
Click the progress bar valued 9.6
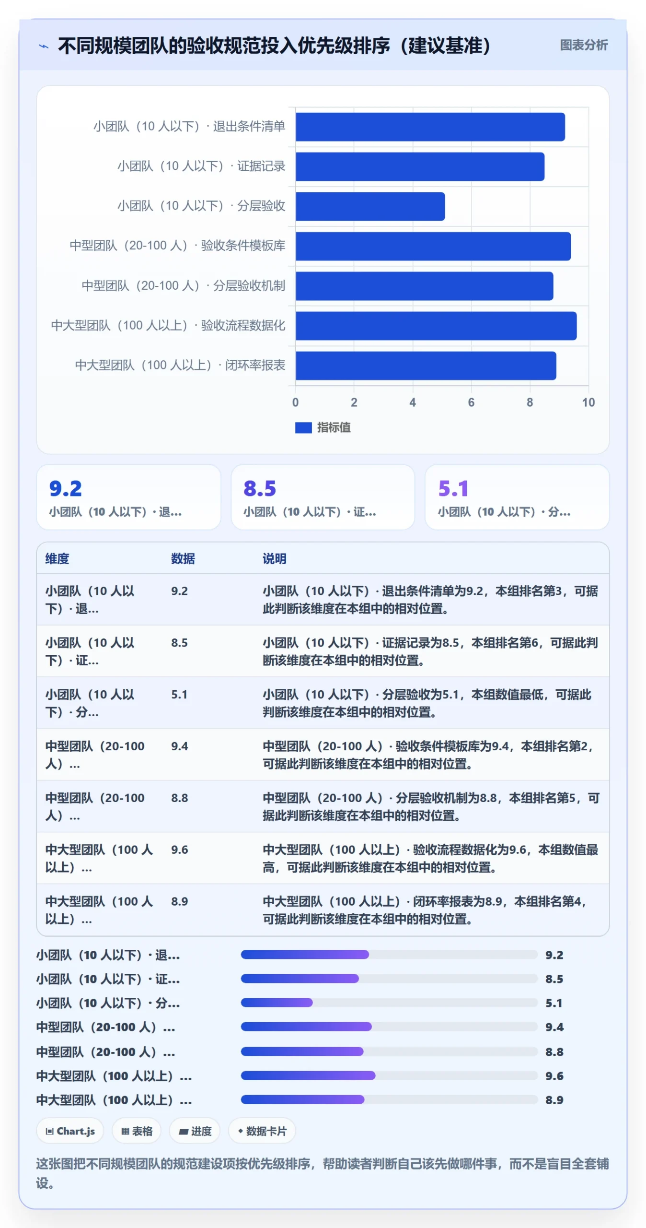point(389,1075)
